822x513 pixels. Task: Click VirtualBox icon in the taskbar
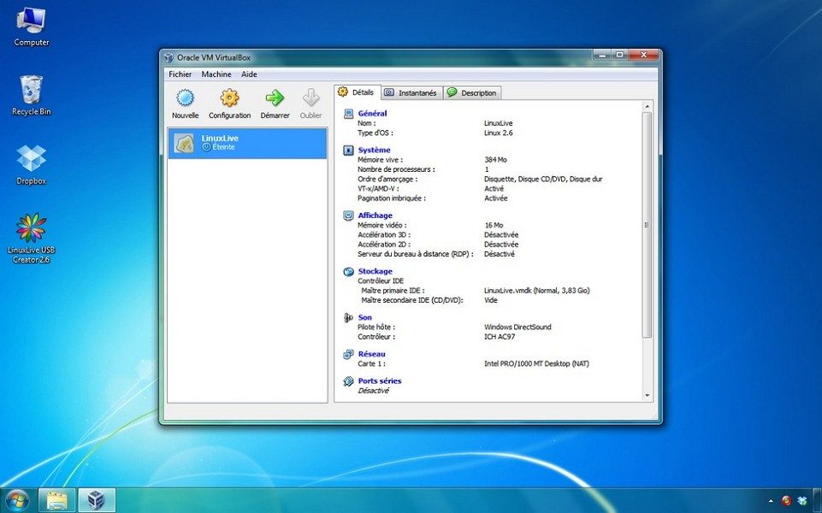(97, 500)
